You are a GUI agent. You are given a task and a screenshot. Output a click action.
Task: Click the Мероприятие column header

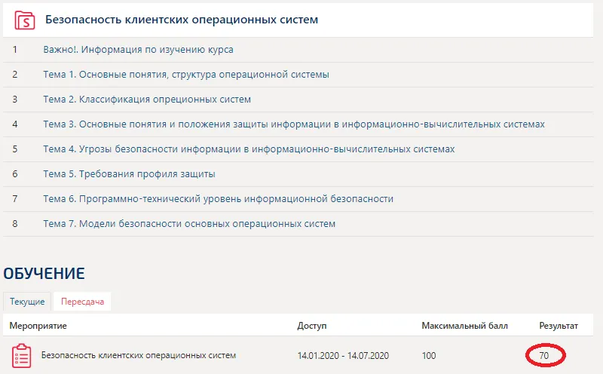click(38, 326)
